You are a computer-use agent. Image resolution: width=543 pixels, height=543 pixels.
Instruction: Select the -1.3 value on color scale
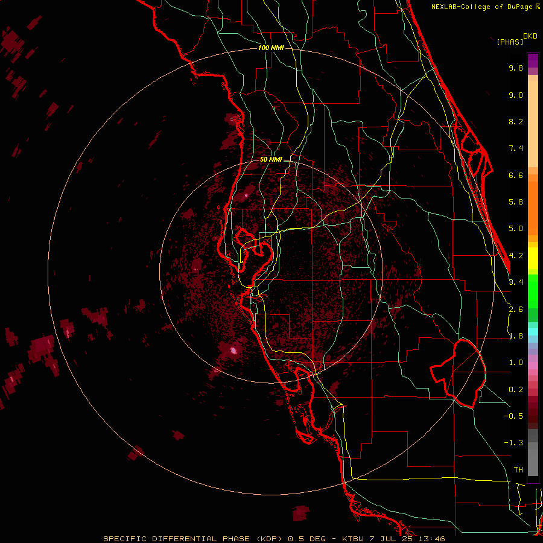click(513, 443)
